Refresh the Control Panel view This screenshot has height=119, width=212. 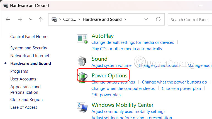point(158,19)
